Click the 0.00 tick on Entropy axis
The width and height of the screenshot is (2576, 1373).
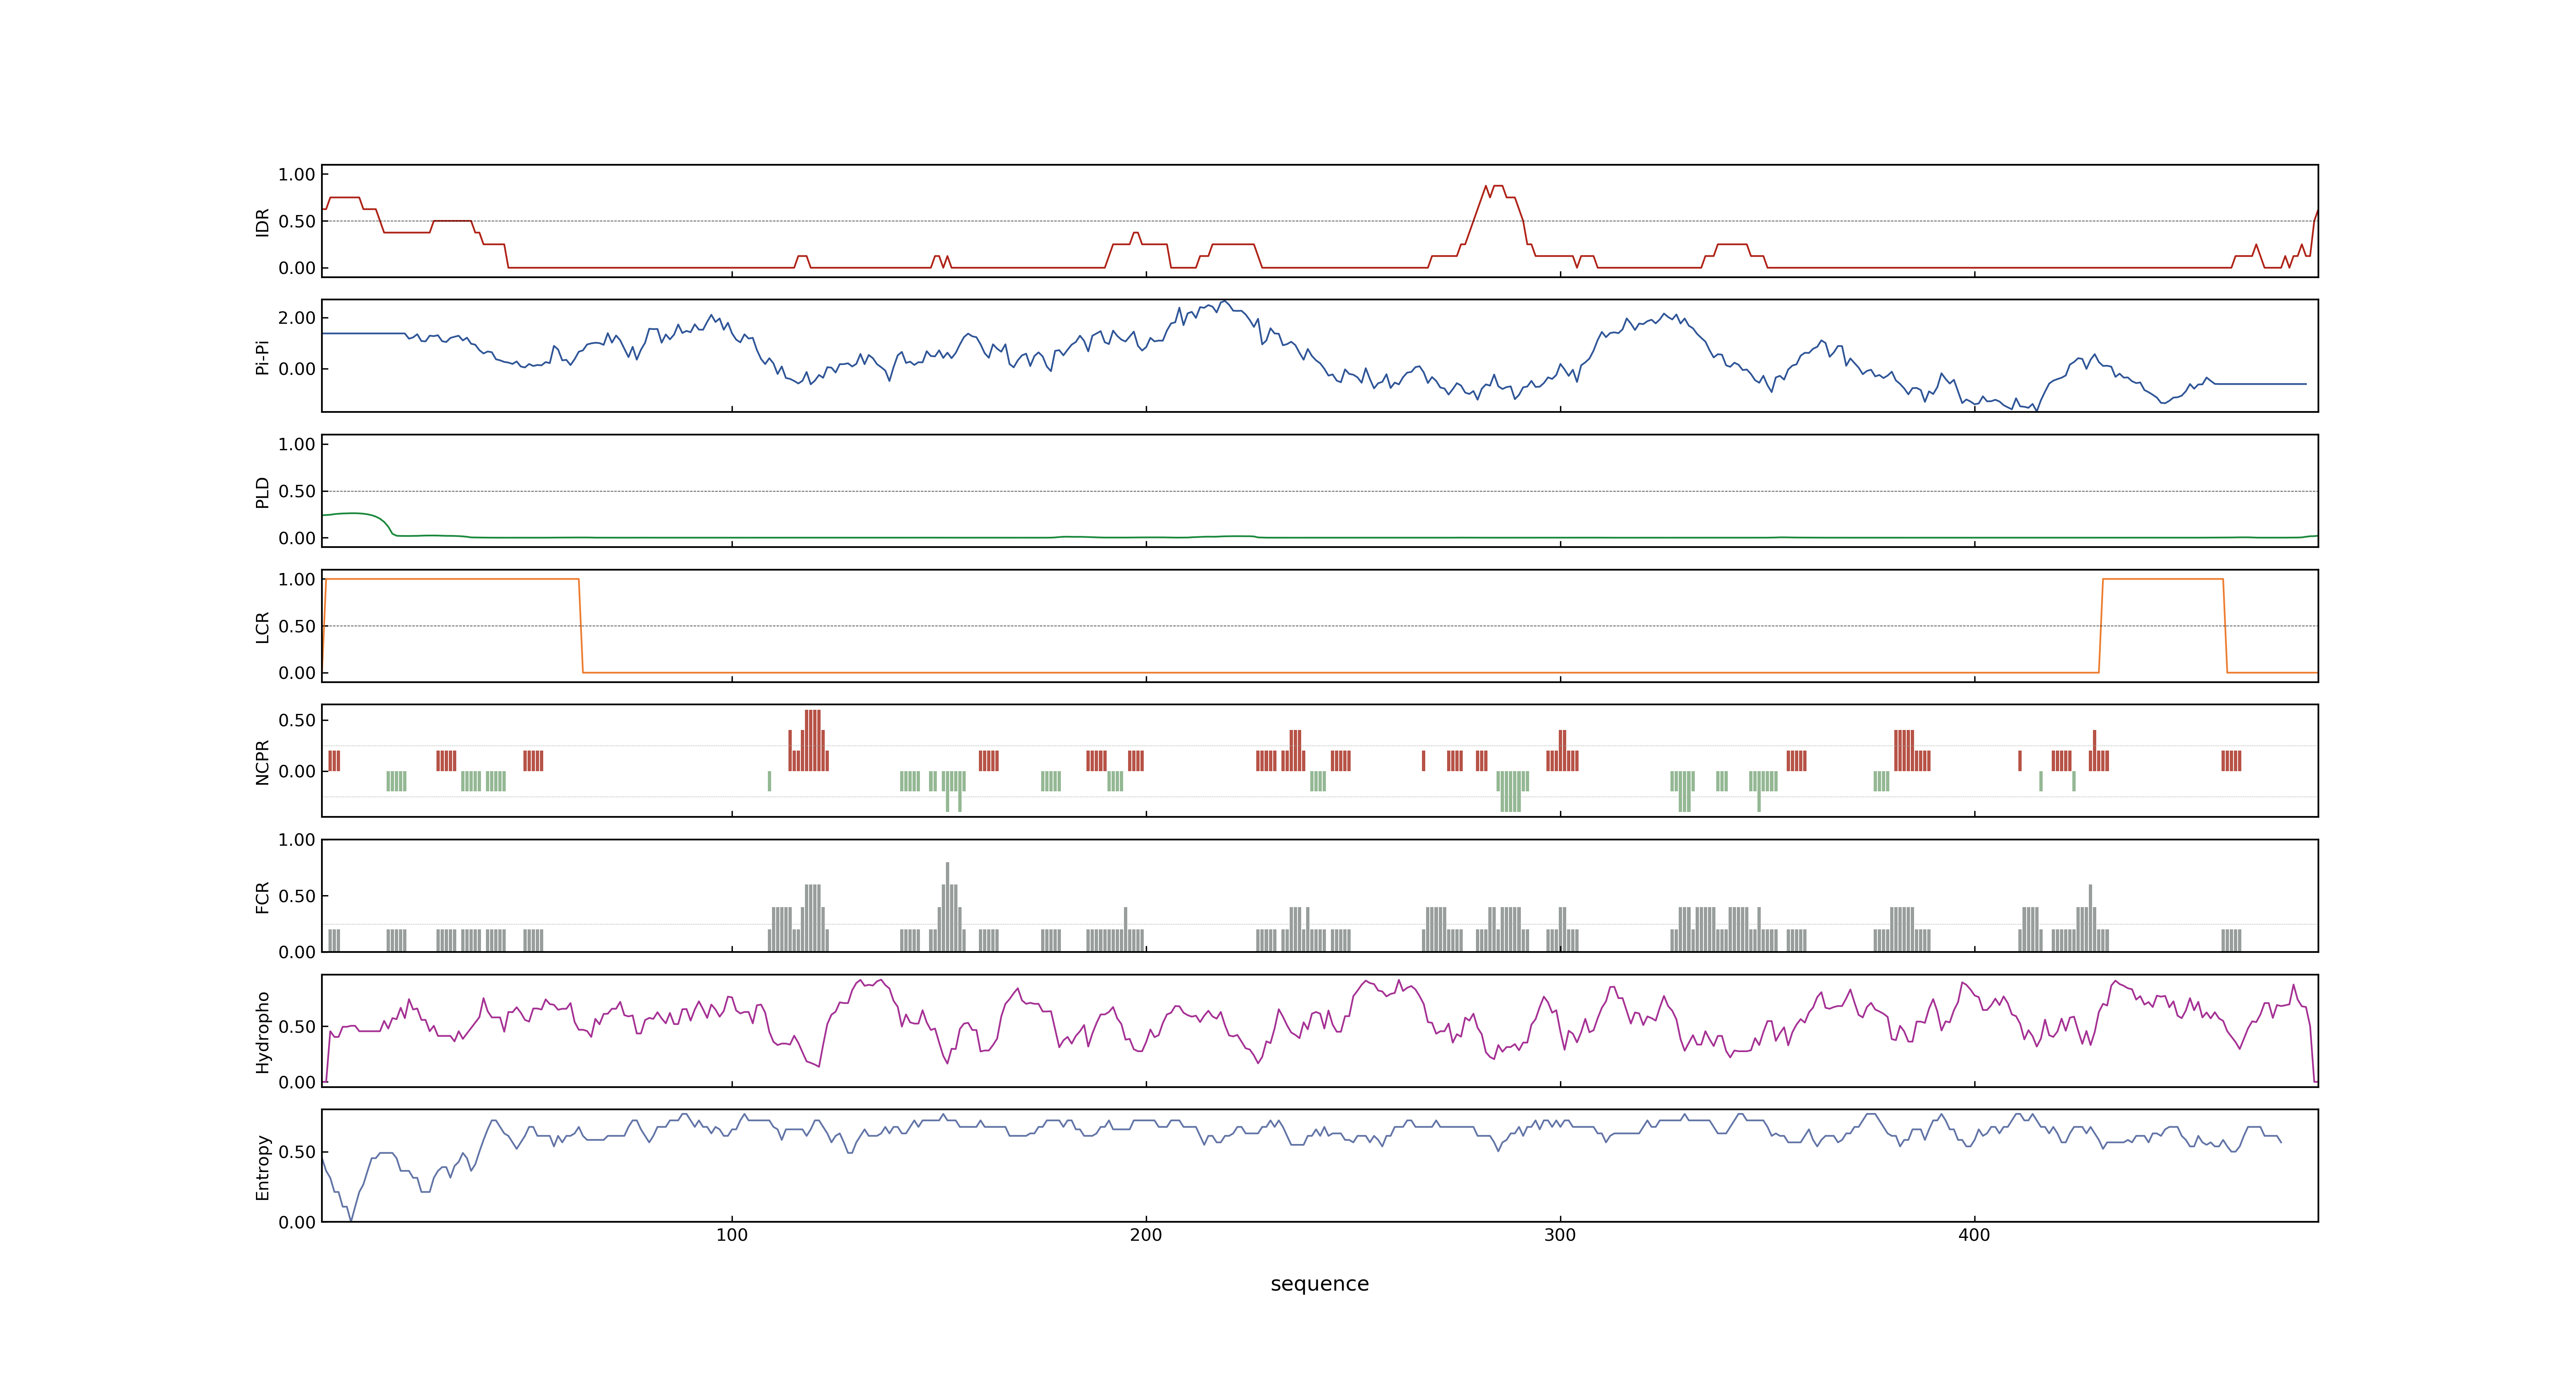(297, 1222)
